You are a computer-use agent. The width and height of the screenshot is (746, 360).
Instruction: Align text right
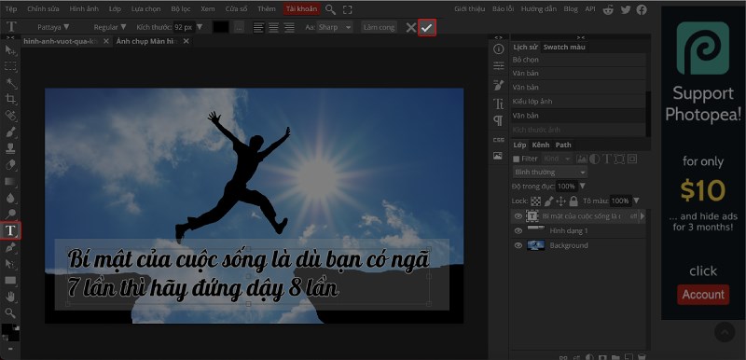tap(289, 28)
